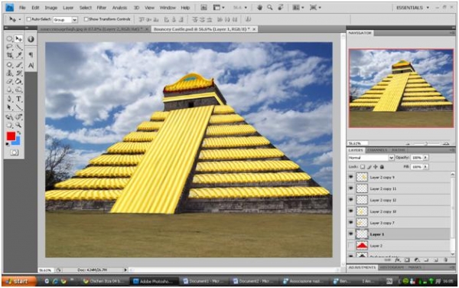The height and width of the screenshot is (288, 459).
Task: Click the add layer mask icon
Action: (x=407, y=260)
